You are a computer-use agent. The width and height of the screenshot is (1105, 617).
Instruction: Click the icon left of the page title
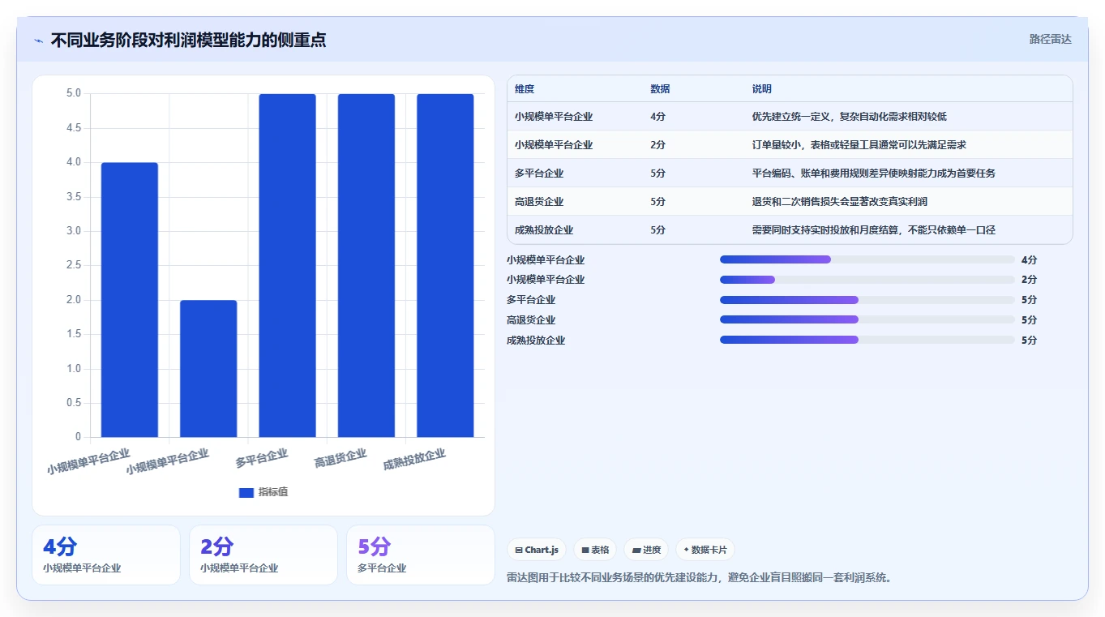(x=38, y=40)
